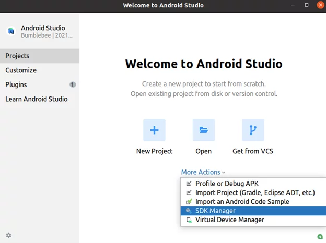326x243 pixels.
Task: Click the Open folder icon
Action: (x=204, y=130)
